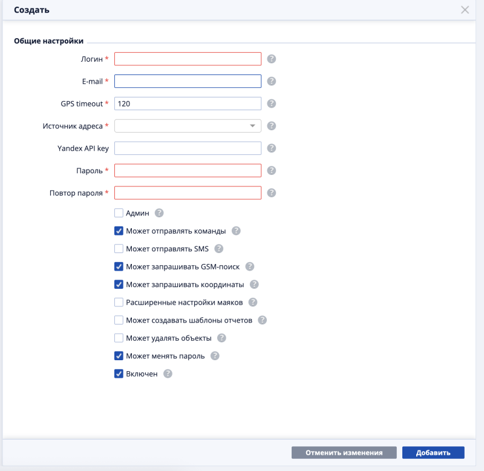Screen dimensions: 484x471
Task: Click into the GPS timeout field
Action: pos(188,104)
